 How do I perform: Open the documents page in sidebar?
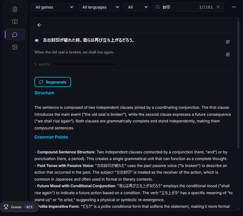[15, 9]
